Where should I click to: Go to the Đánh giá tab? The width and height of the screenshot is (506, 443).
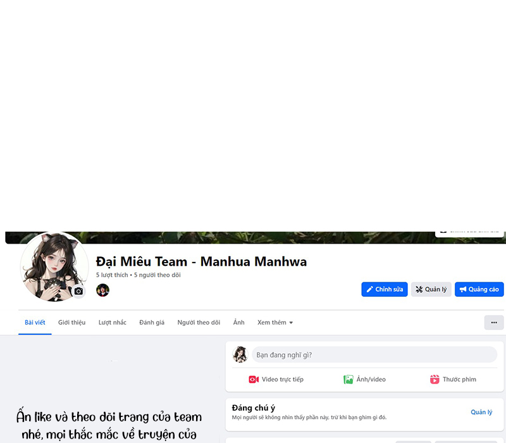click(x=152, y=323)
